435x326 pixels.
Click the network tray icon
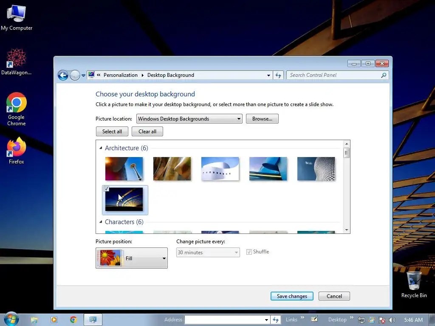[x=361, y=320]
